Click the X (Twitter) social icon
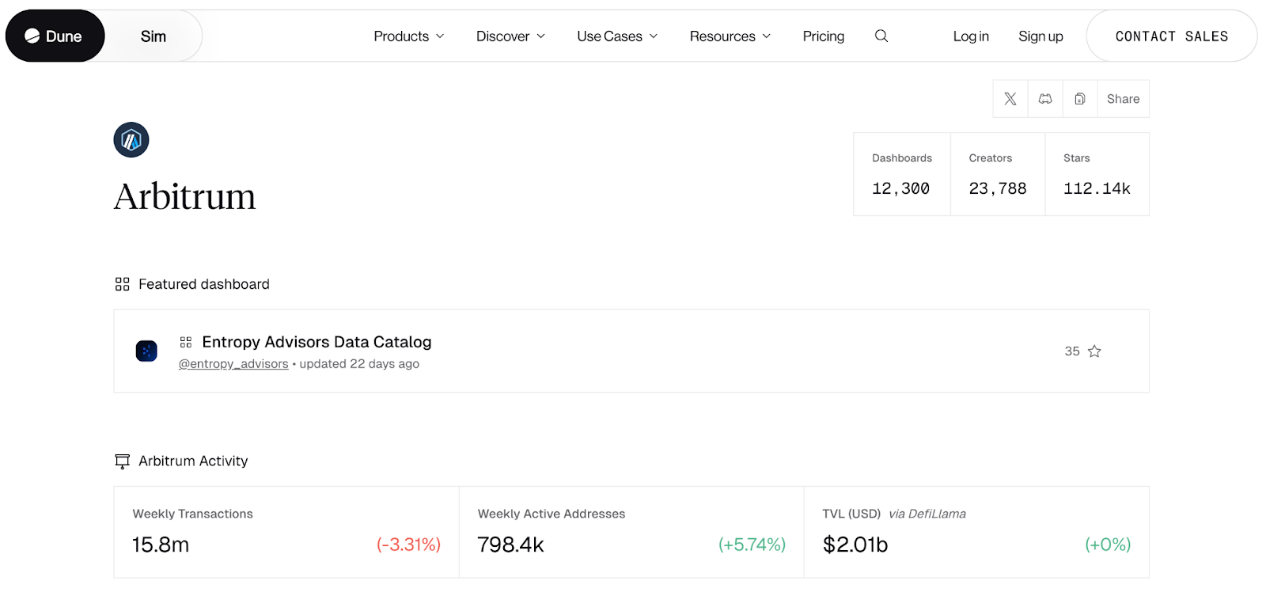1266x592 pixels. coord(1010,99)
